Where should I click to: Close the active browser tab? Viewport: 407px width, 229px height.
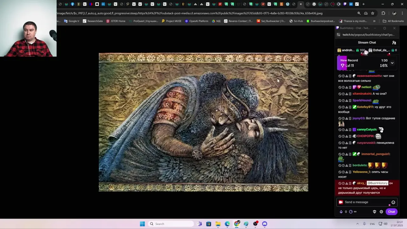[301, 4]
